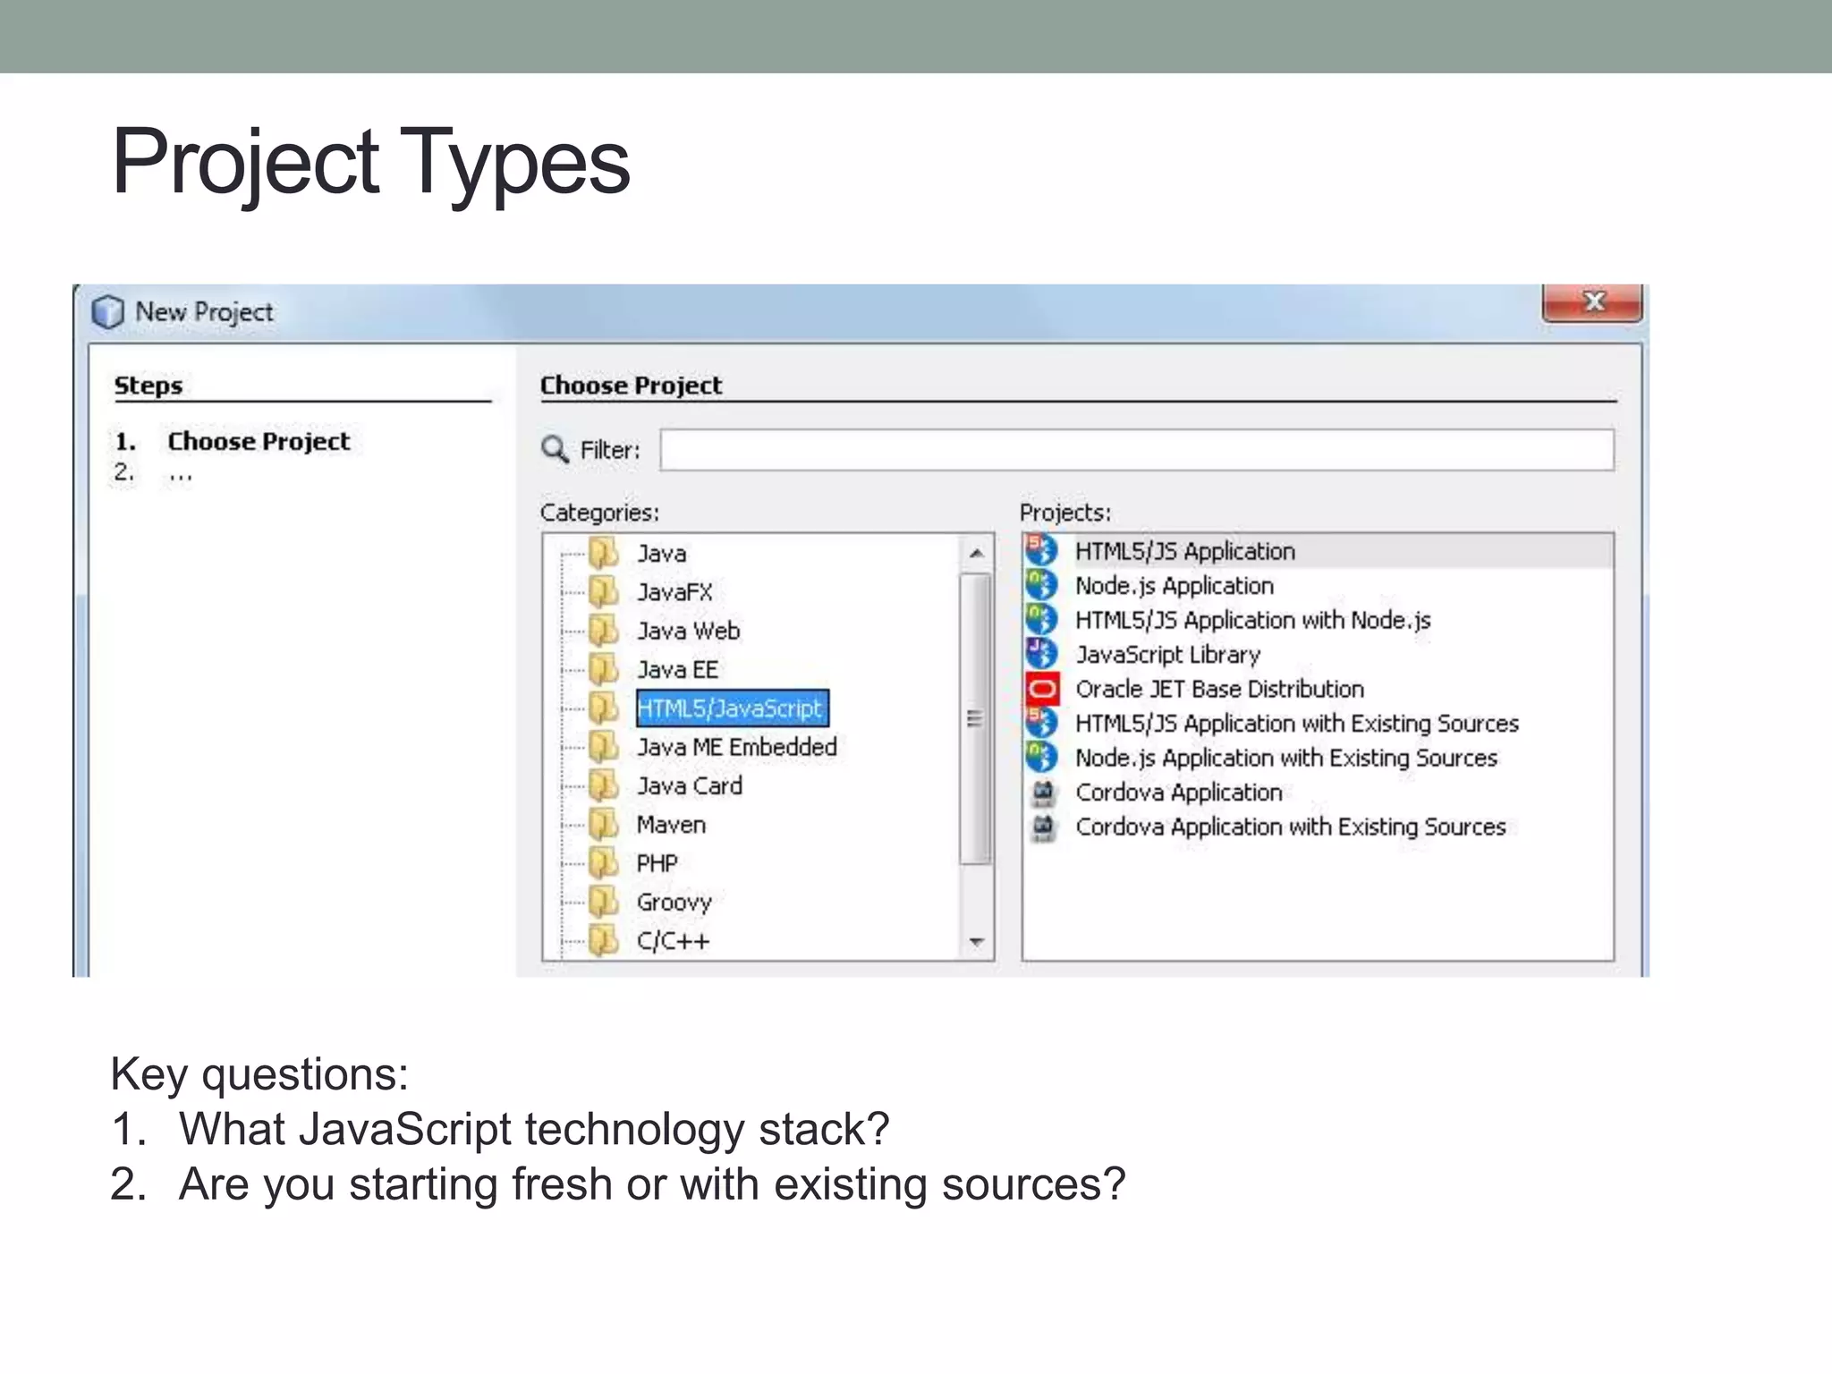
Task: Click the HTML5/JS Application with Node.js icon
Action: pyautogui.click(x=1042, y=619)
